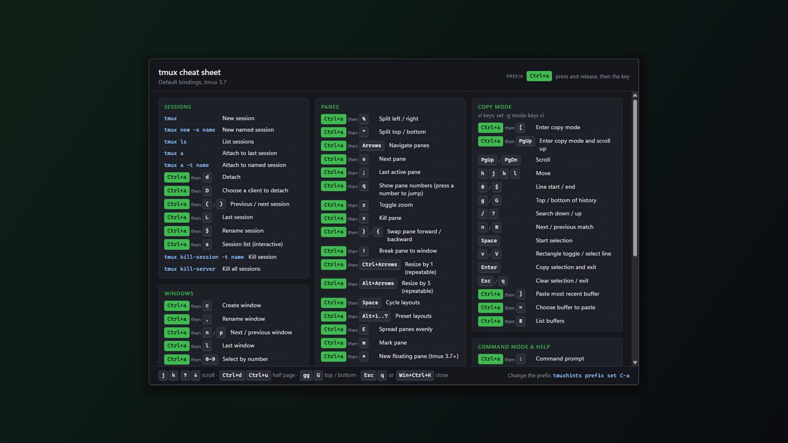Click "Session list (interactive)" text
The image size is (788, 443).
point(252,244)
